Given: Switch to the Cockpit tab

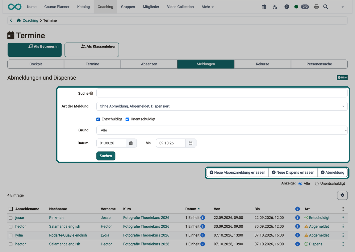Looking at the screenshot, I should [x=36, y=64].
